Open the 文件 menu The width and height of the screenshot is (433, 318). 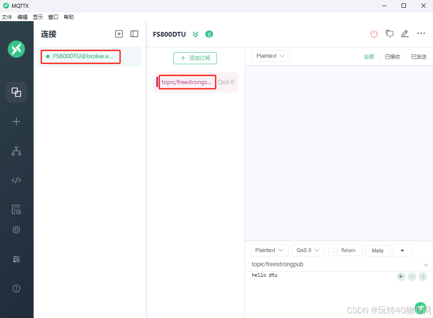tap(7, 17)
